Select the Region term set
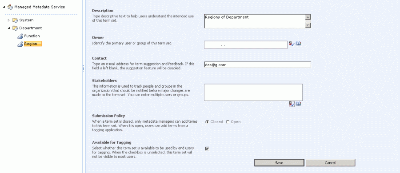400x173 pixels. pyautogui.click(x=32, y=44)
